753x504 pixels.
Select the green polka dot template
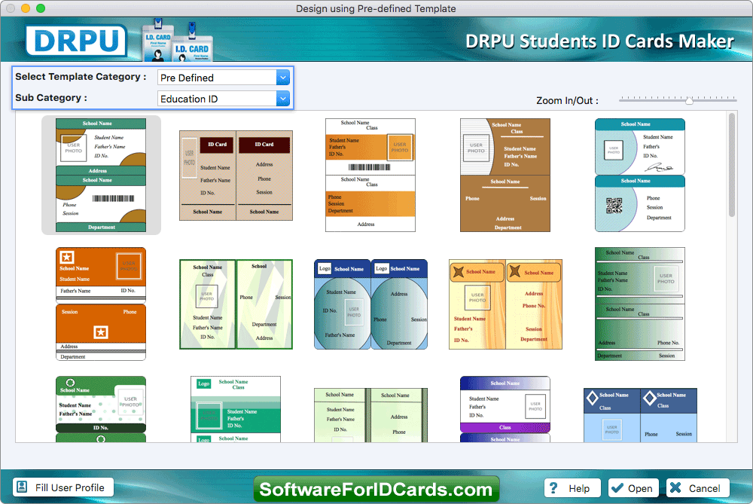(101, 409)
